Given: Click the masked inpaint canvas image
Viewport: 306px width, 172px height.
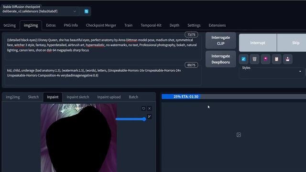Looking at the screenshot, I should (78, 138).
